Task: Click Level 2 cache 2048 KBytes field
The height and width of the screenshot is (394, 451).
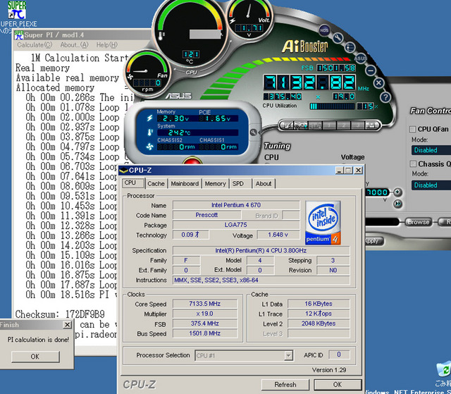Action: point(319,324)
